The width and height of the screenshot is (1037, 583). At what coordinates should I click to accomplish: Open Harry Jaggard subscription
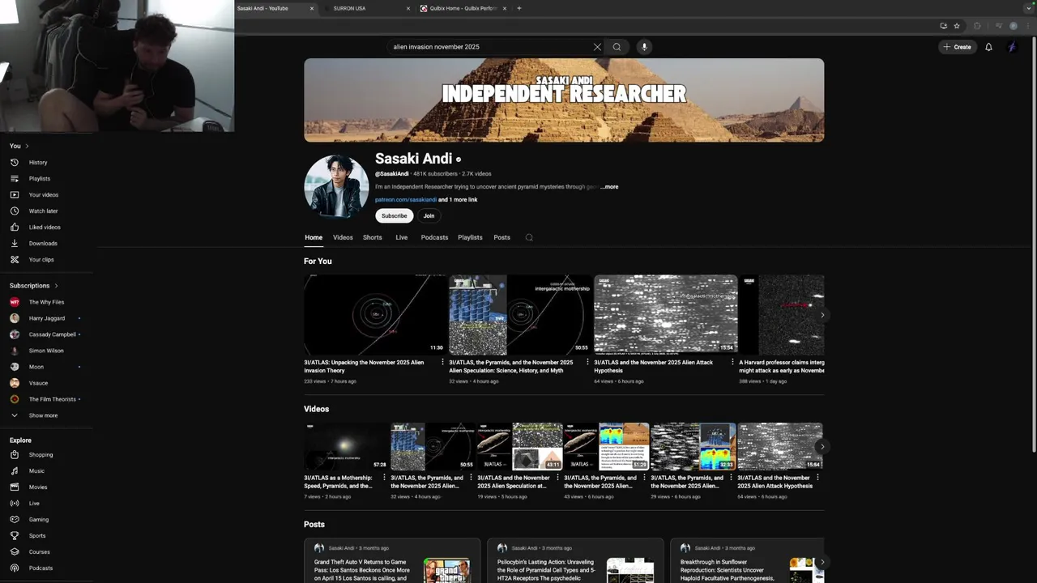(x=45, y=318)
